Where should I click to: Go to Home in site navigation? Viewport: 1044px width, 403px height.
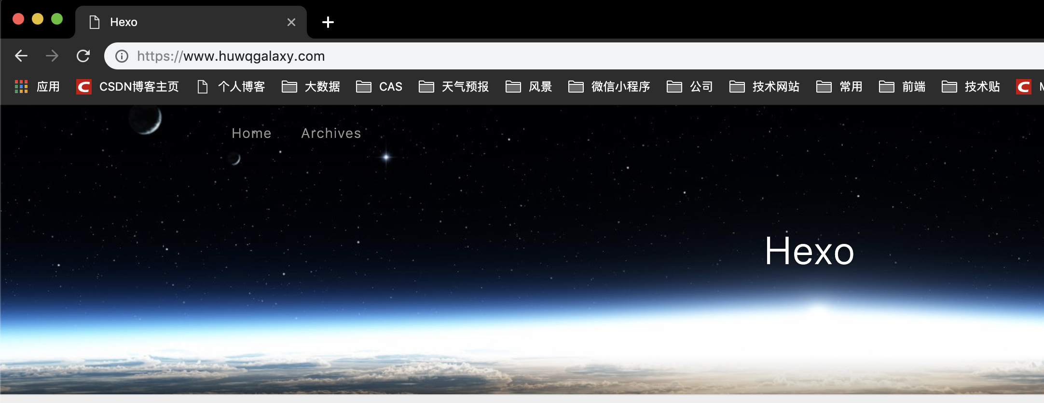251,133
